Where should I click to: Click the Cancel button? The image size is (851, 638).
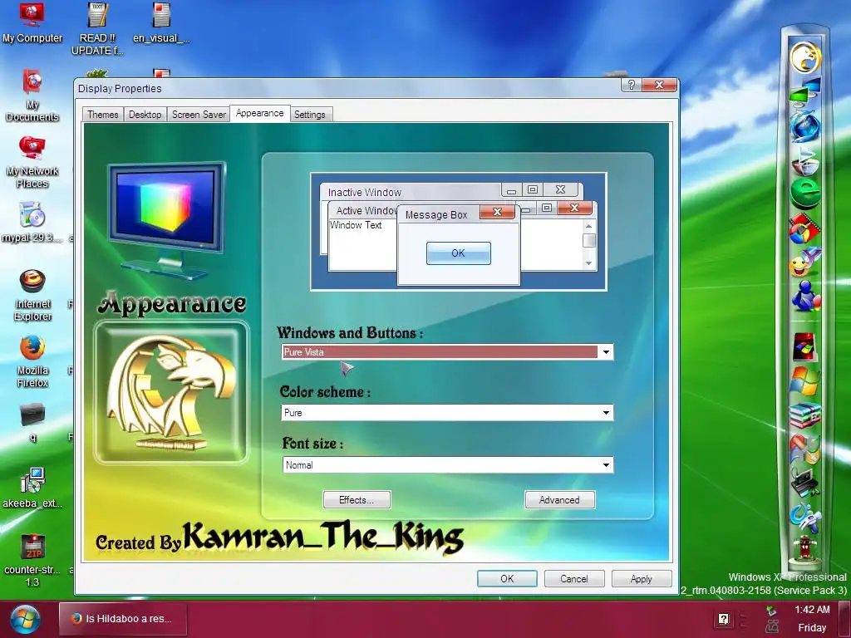pos(573,579)
